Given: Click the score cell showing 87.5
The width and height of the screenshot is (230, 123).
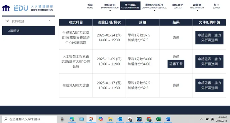Looking at the screenshot, I should point(142,38).
